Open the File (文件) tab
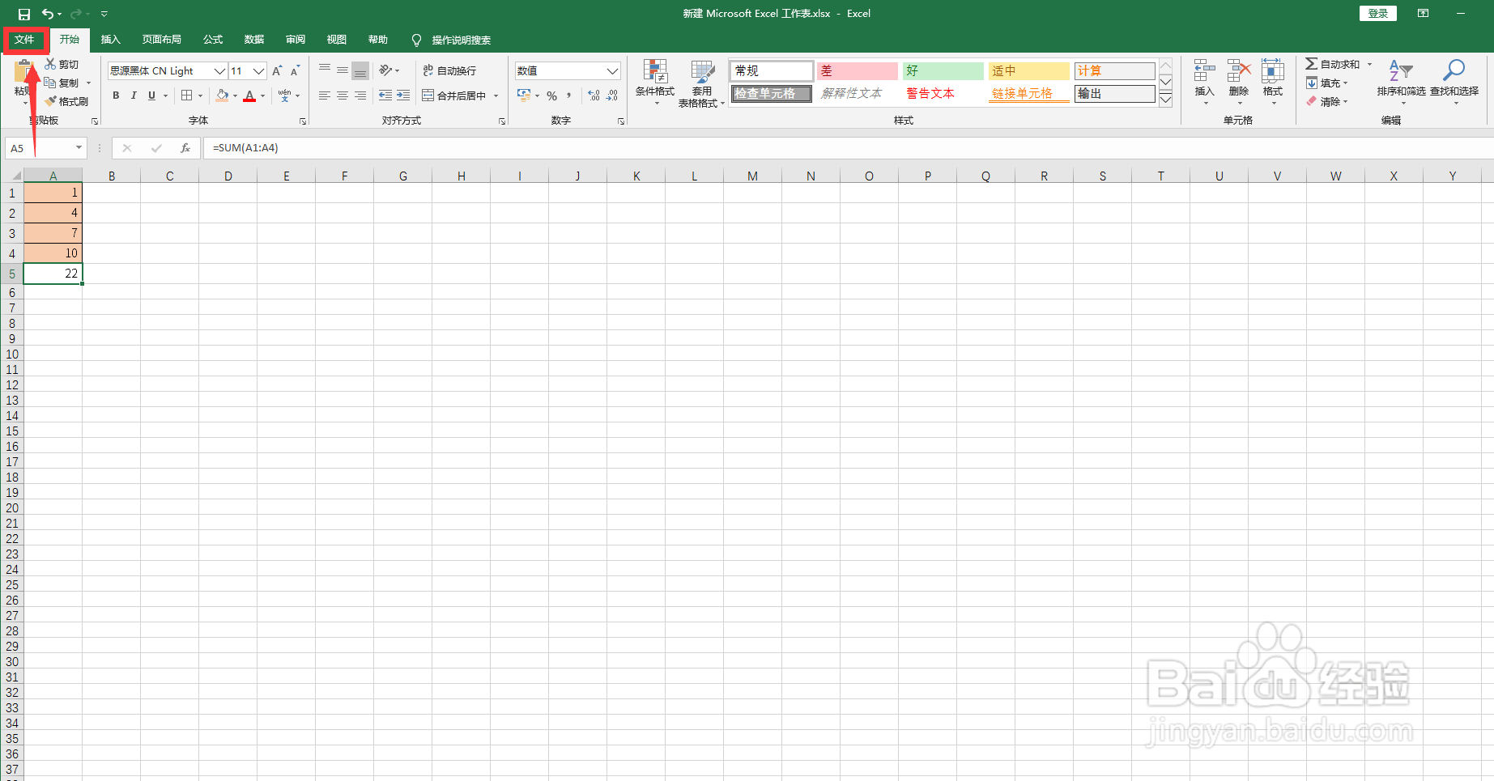 point(24,40)
